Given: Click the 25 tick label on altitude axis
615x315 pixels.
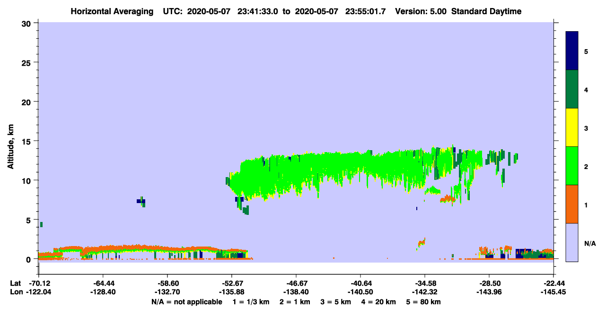Looking at the screenshot, I should (x=27, y=62).
